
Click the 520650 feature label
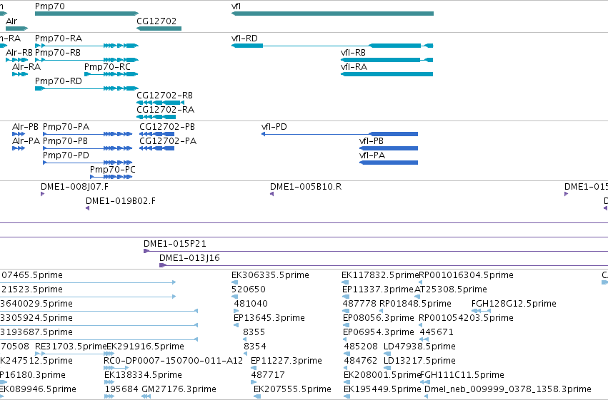click(x=248, y=289)
